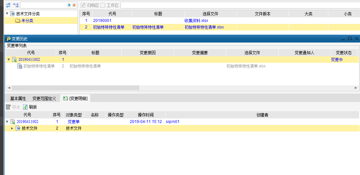Toggle the 工作区 checkbox
The width and height of the screenshot is (360, 175).
coord(103,5)
